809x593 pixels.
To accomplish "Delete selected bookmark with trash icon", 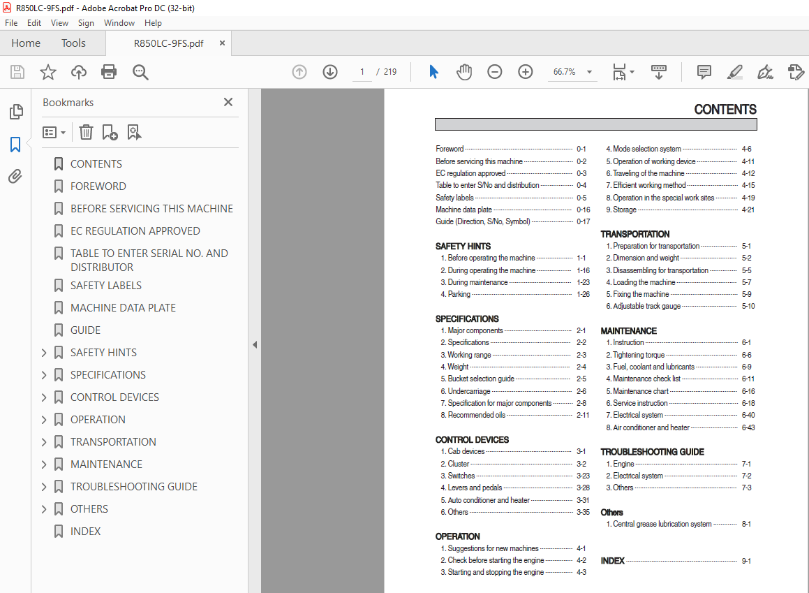I will (x=86, y=132).
